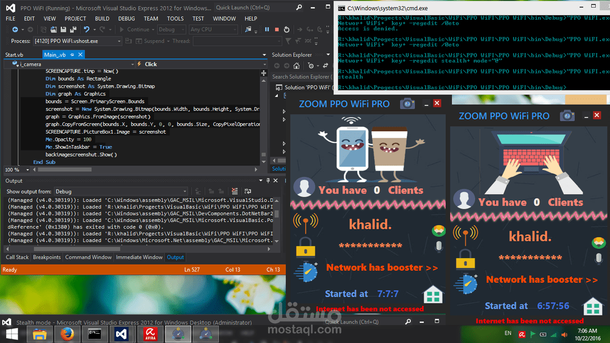Restart the debug session
The width and height of the screenshot is (610, 343).
click(x=286, y=30)
